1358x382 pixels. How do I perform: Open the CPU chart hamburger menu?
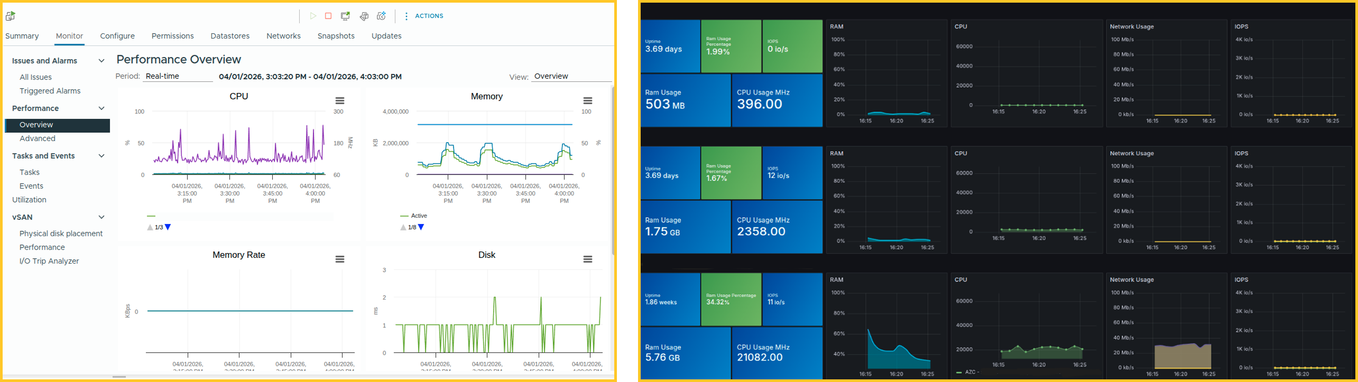click(x=340, y=100)
